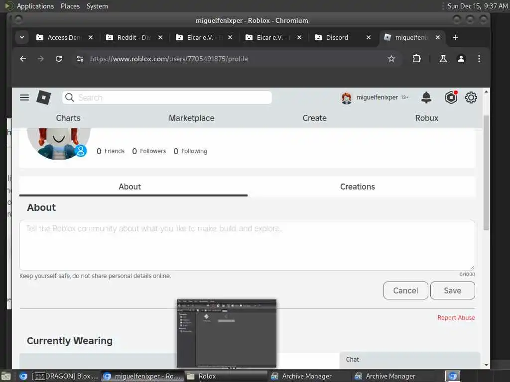Viewport: 510px width, 382px height.
Task: Open the Robux balance icon
Action: 451,97
